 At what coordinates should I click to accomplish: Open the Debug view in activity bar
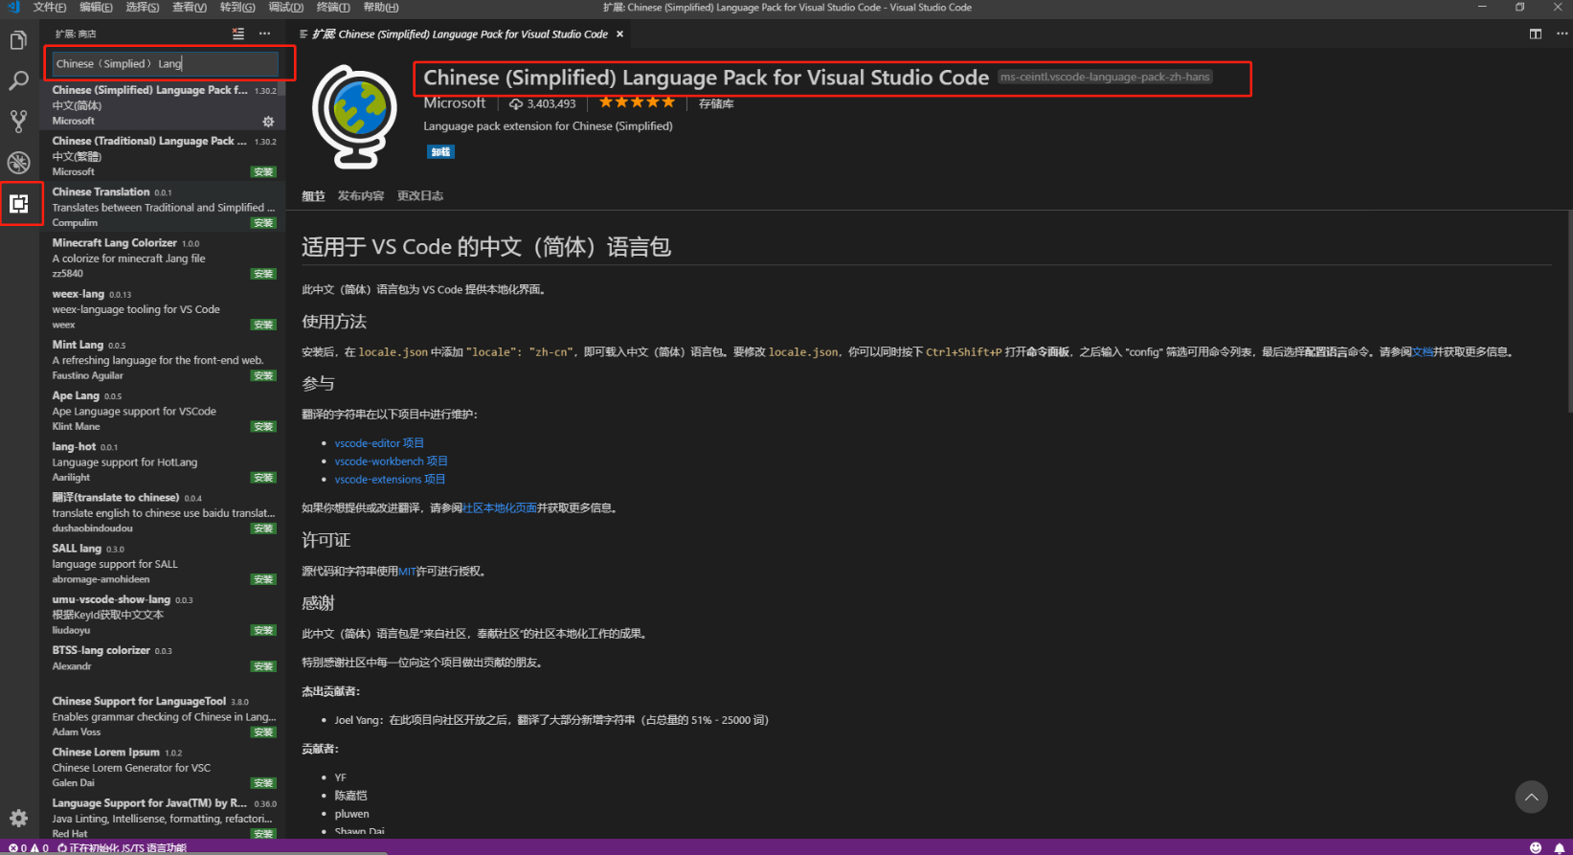(18, 162)
